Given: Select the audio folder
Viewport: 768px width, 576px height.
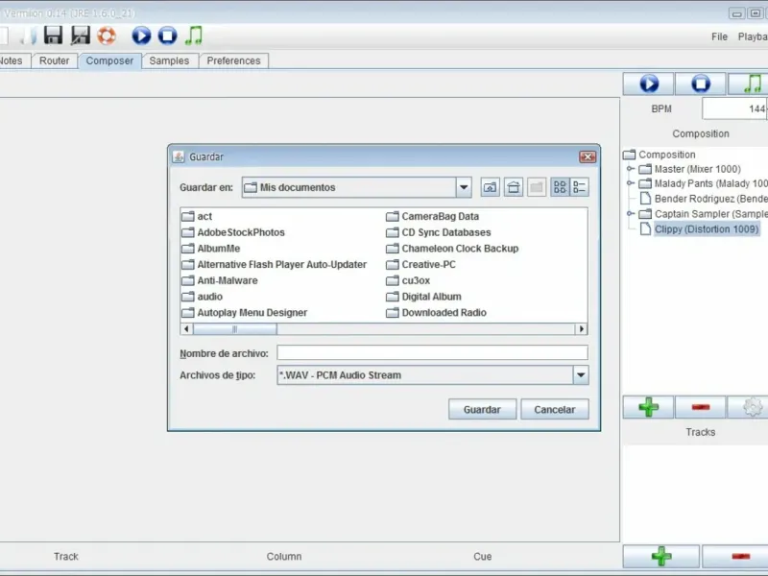Looking at the screenshot, I should click(202, 297).
